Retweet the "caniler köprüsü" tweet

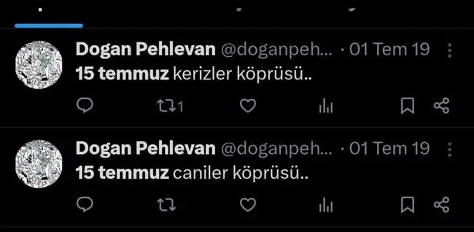pyautogui.click(x=166, y=205)
